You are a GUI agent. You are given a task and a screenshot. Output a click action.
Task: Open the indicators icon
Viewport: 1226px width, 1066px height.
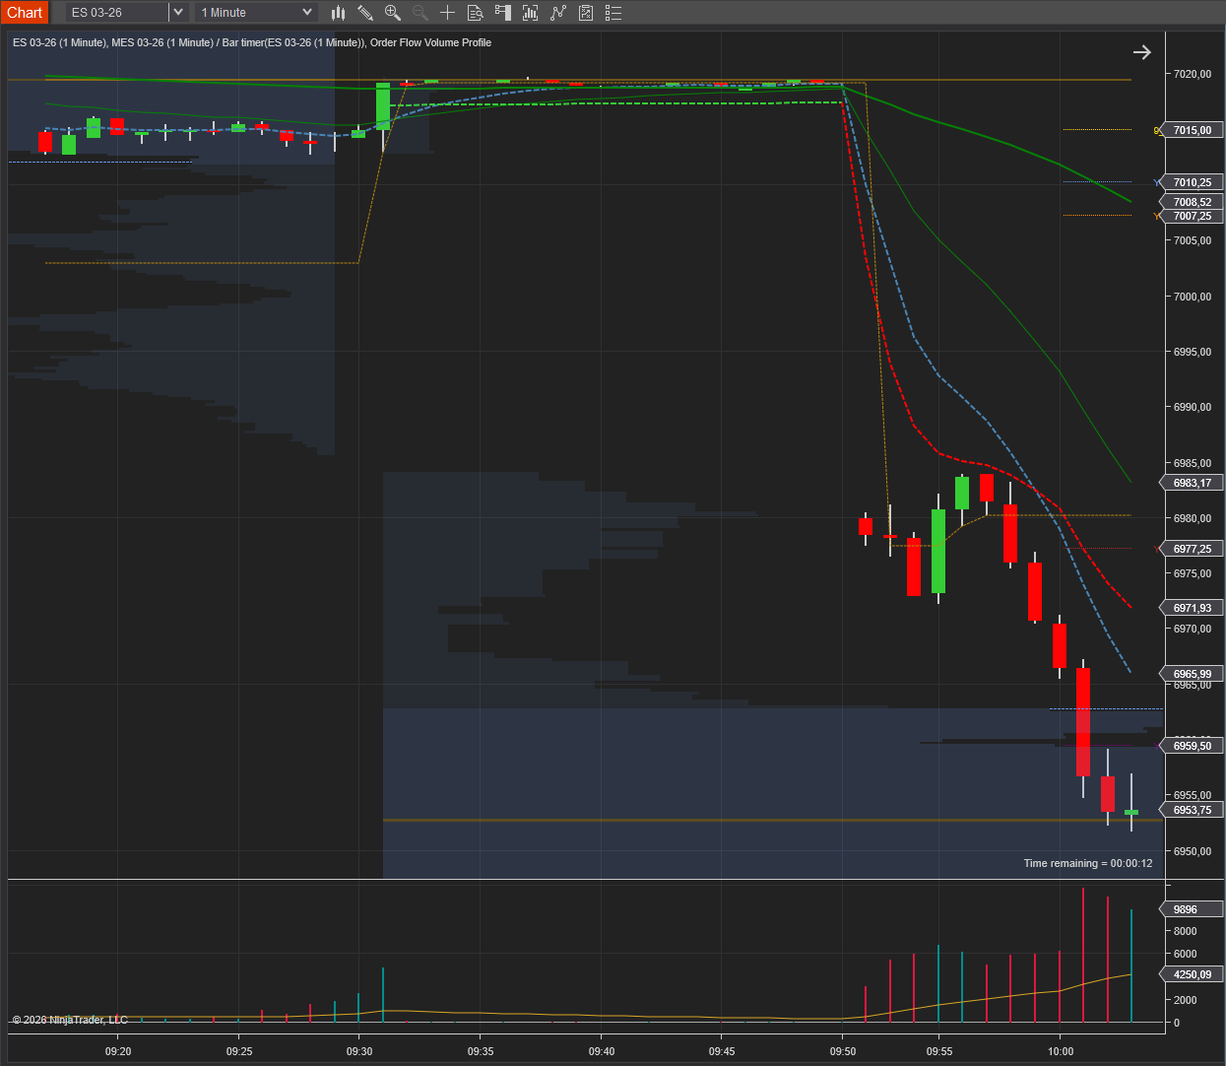(558, 13)
